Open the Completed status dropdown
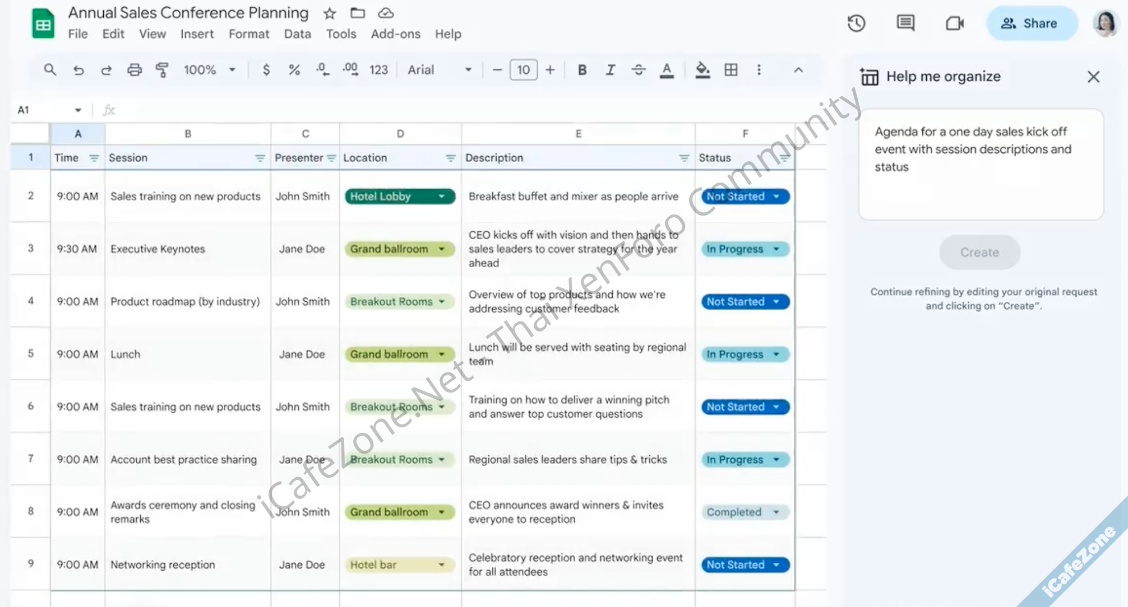The height and width of the screenshot is (607, 1128). point(776,512)
